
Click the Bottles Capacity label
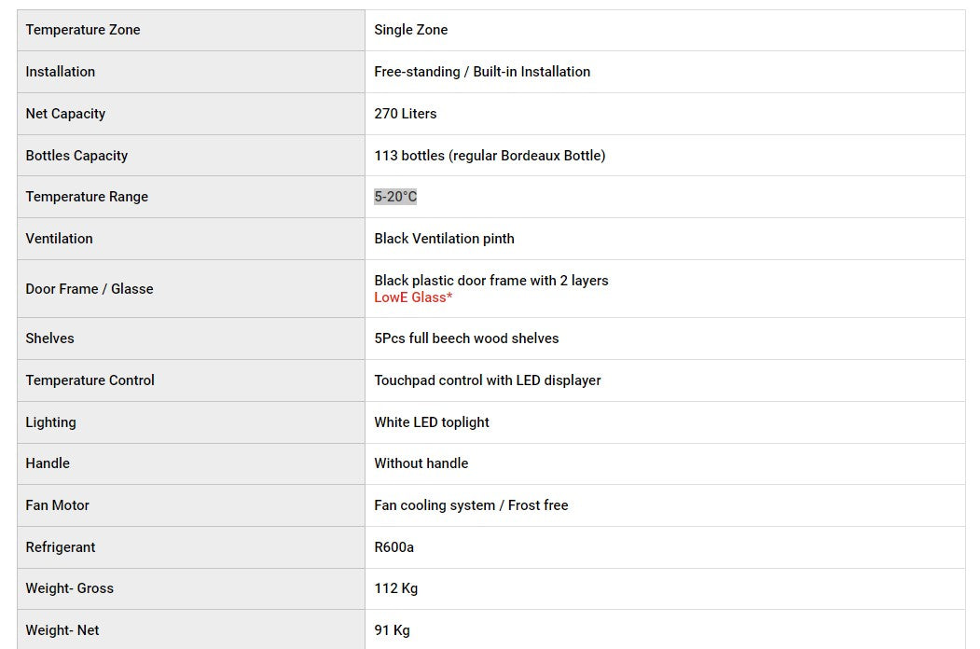coord(76,155)
